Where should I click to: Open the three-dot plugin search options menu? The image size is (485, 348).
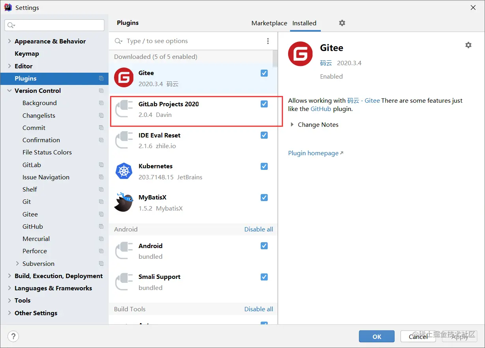[268, 41]
